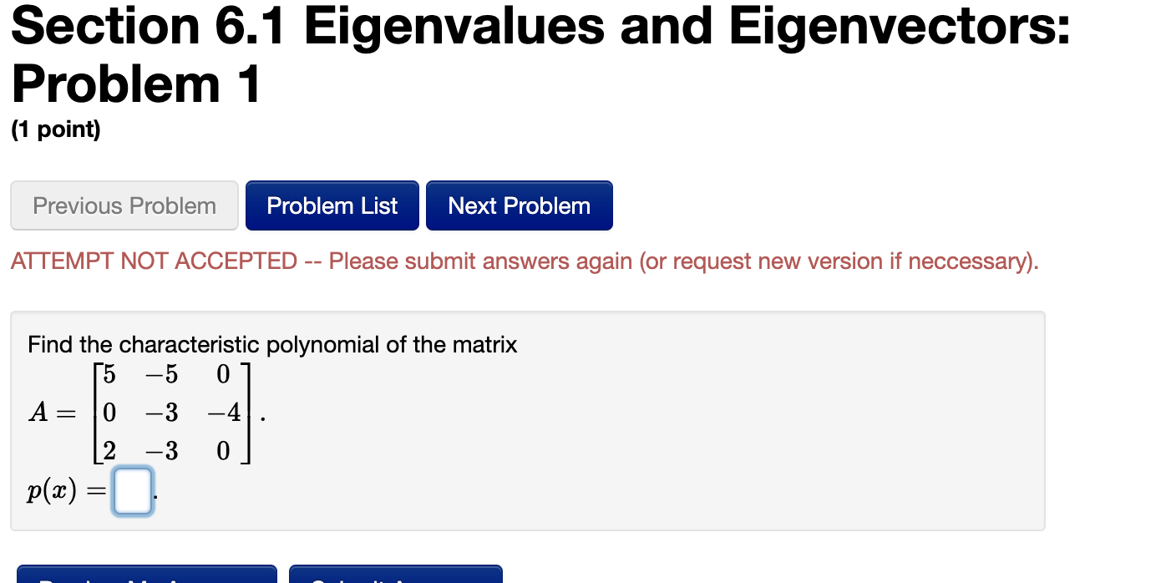Screen dimensions: 1156x583
Task: Advance using the Next Problem button
Action: [519, 205]
